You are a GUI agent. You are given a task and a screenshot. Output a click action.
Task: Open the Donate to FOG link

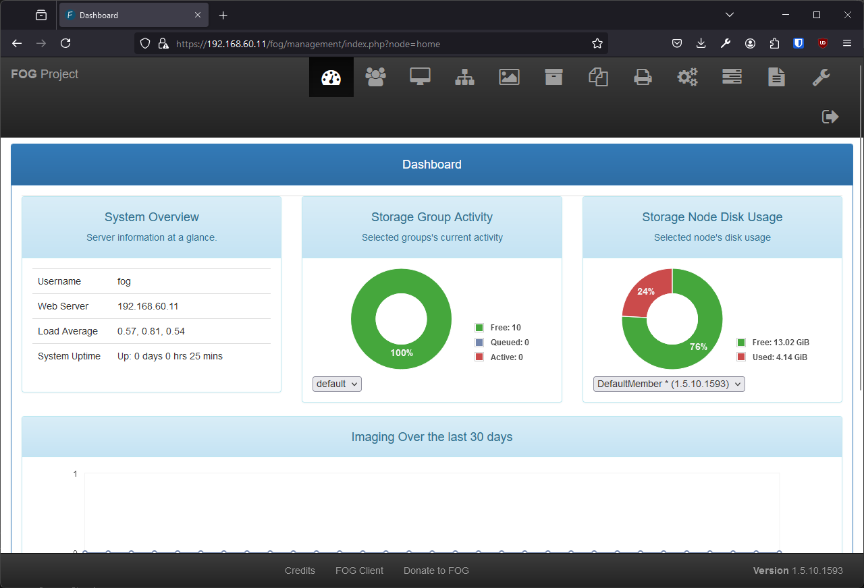tap(436, 570)
